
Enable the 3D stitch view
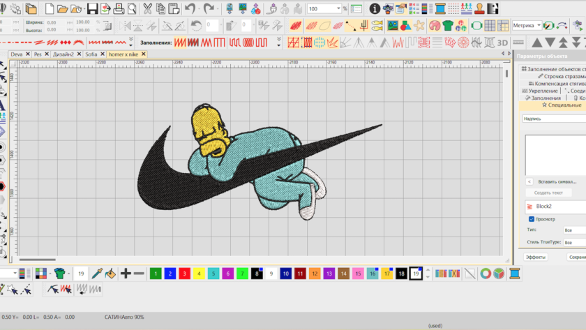[x=503, y=43]
